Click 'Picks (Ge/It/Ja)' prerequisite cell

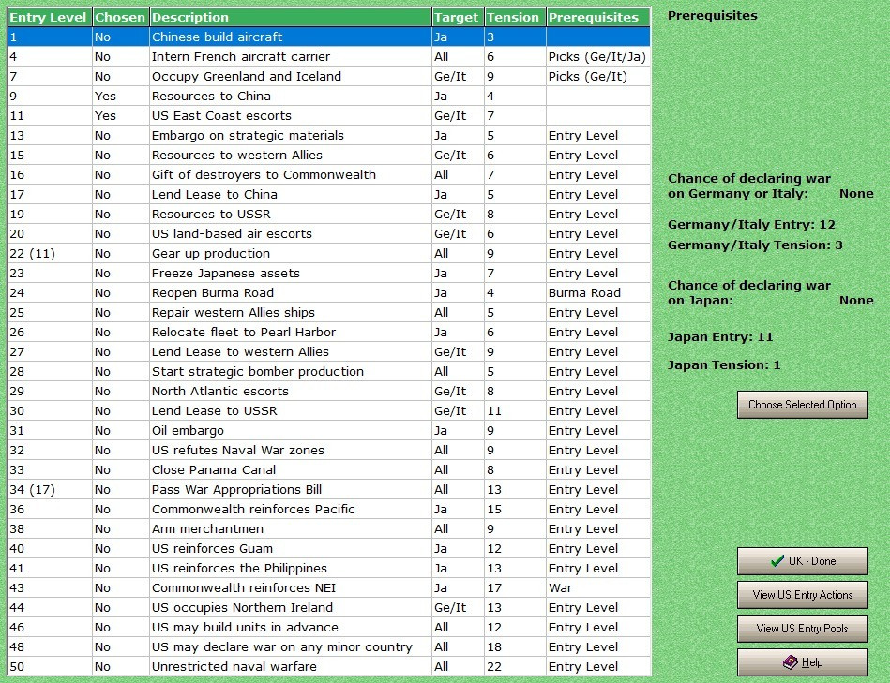click(x=597, y=56)
